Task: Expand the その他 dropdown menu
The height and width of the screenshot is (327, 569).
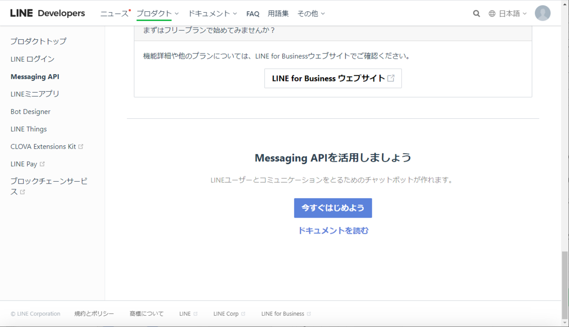Action: 311,14
